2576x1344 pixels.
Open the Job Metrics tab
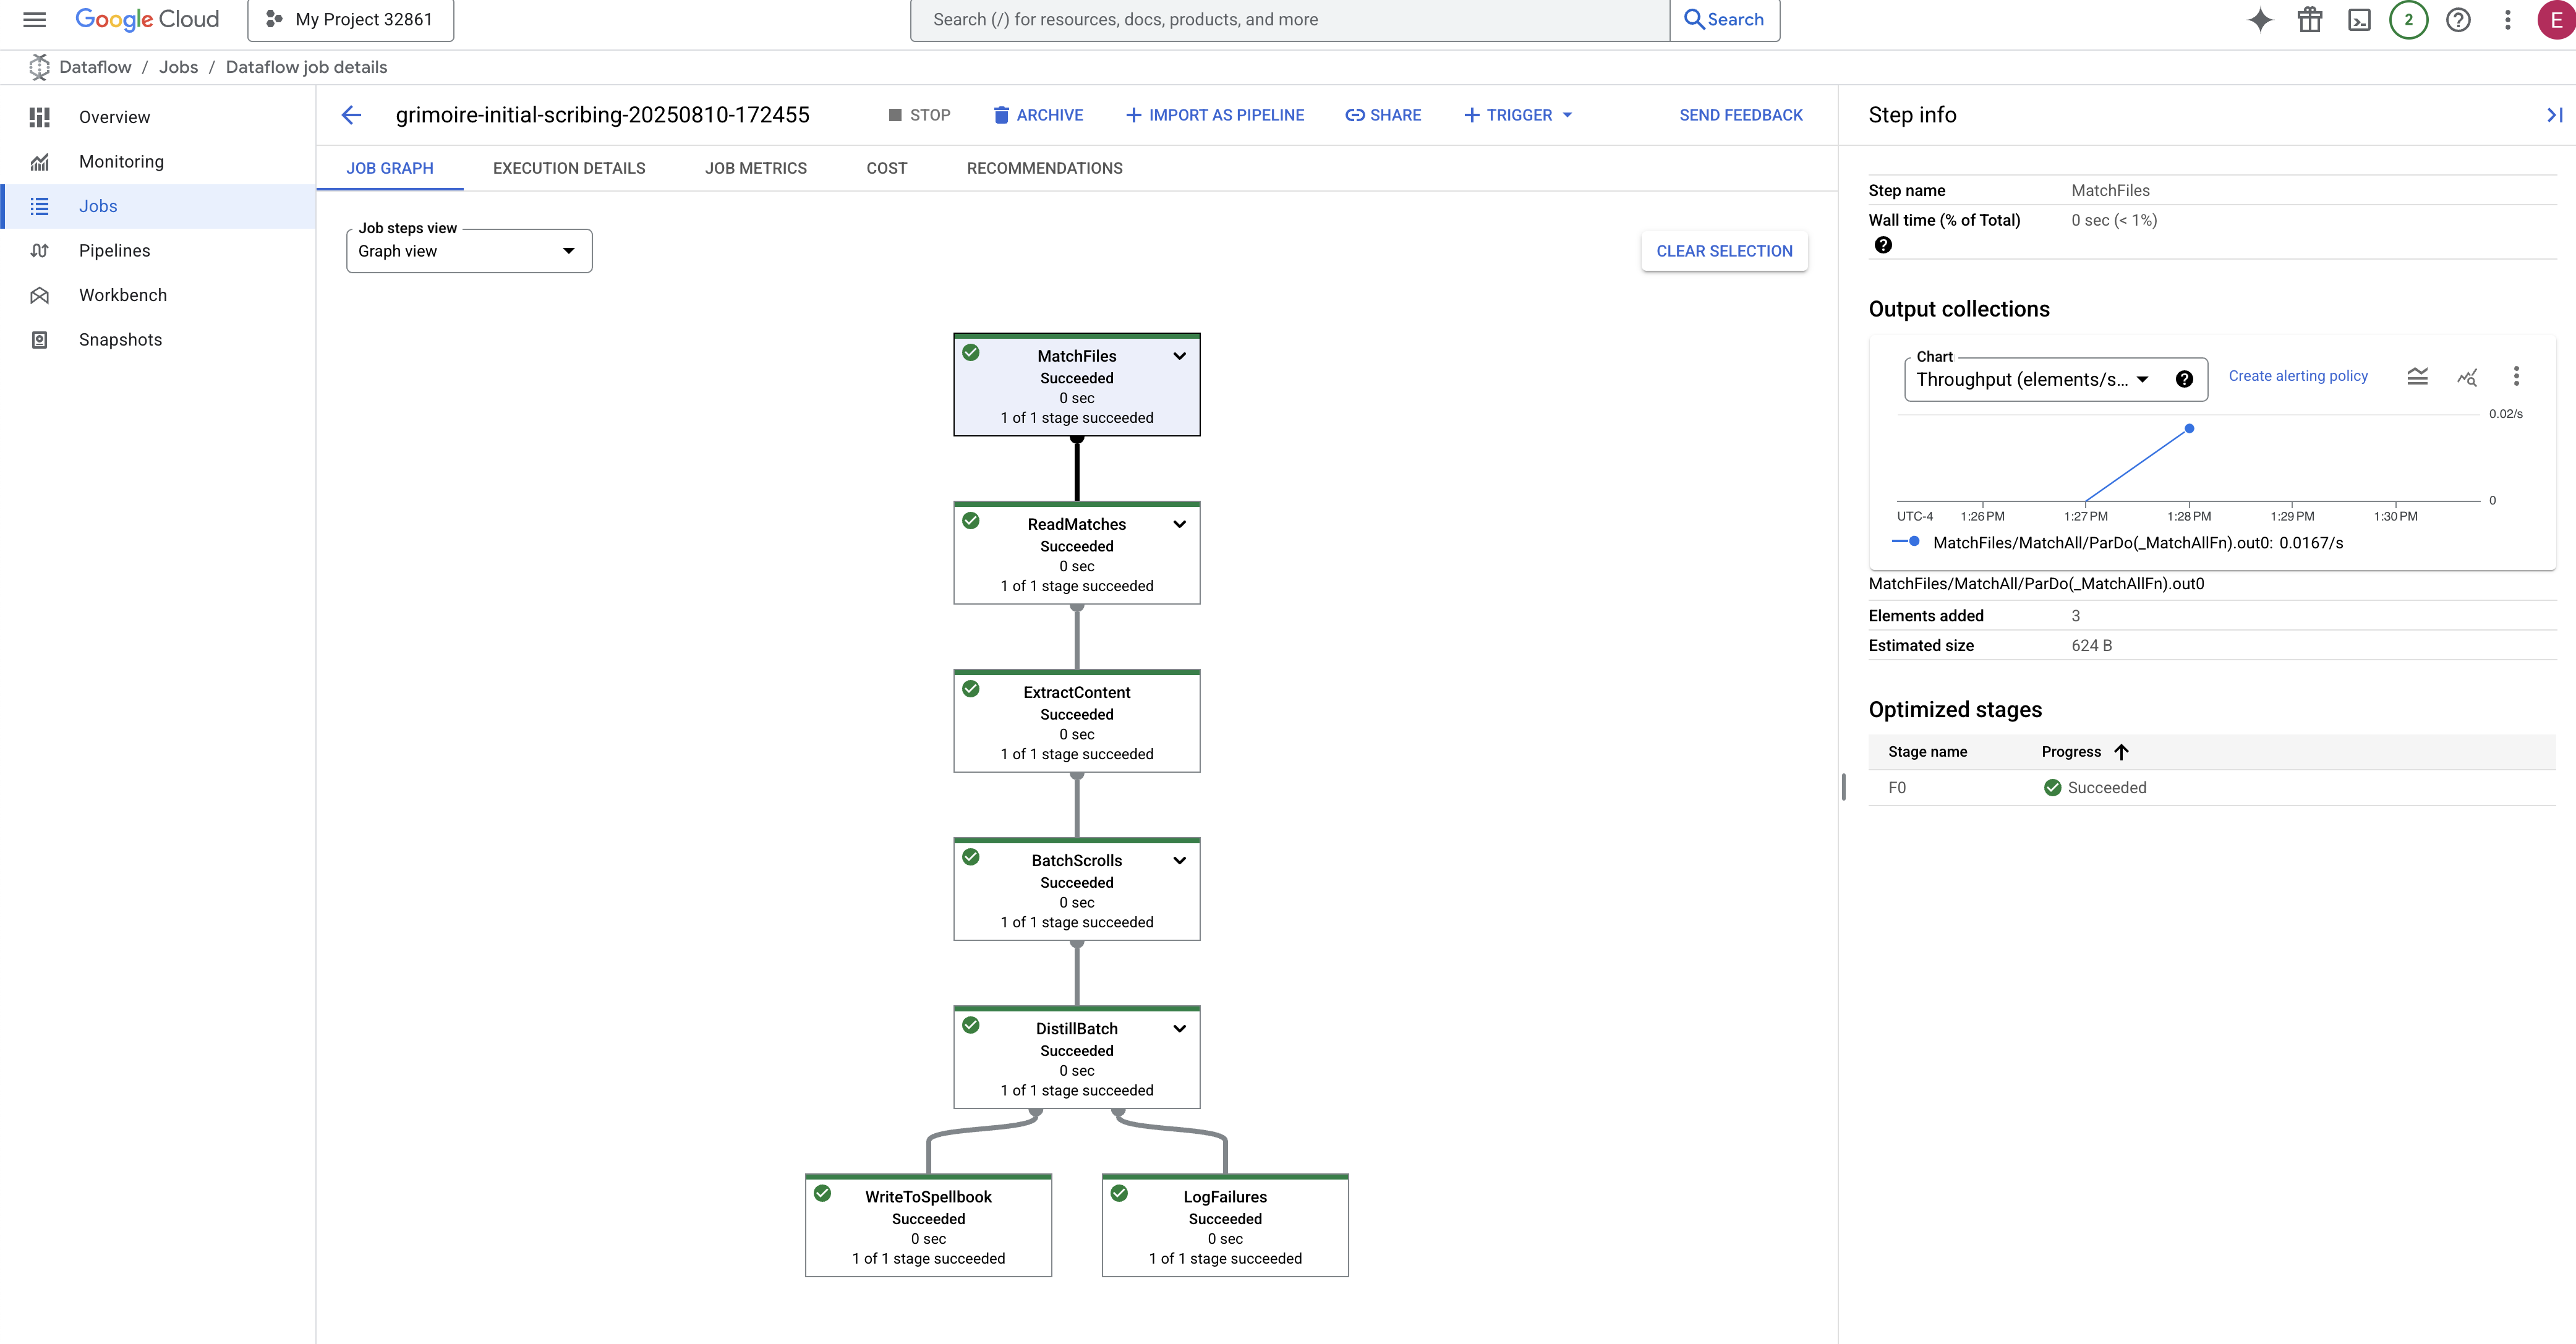[x=756, y=168]
